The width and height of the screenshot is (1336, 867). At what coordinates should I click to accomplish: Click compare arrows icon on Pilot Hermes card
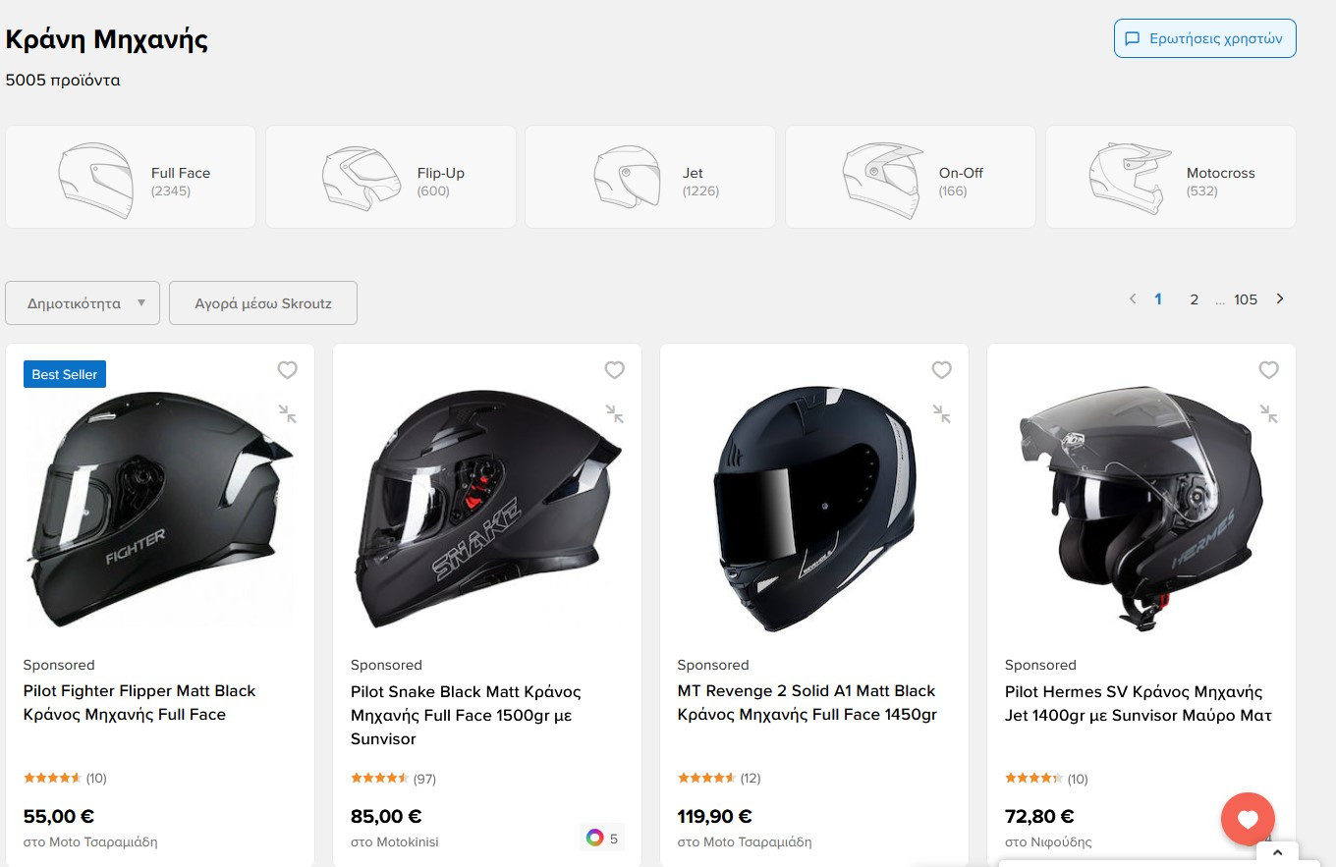pyautogui.click(x=1268, y=414)
